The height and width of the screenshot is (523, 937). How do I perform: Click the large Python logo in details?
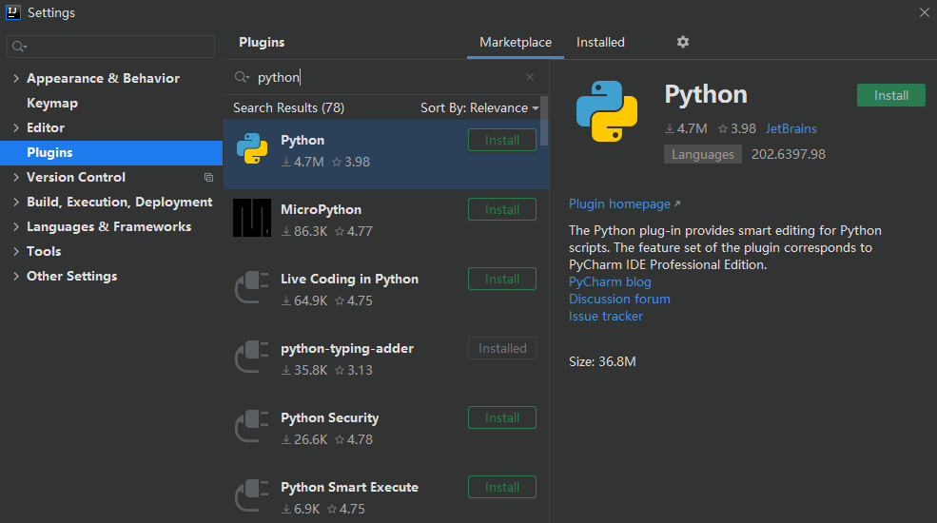[x=607, y=111]
